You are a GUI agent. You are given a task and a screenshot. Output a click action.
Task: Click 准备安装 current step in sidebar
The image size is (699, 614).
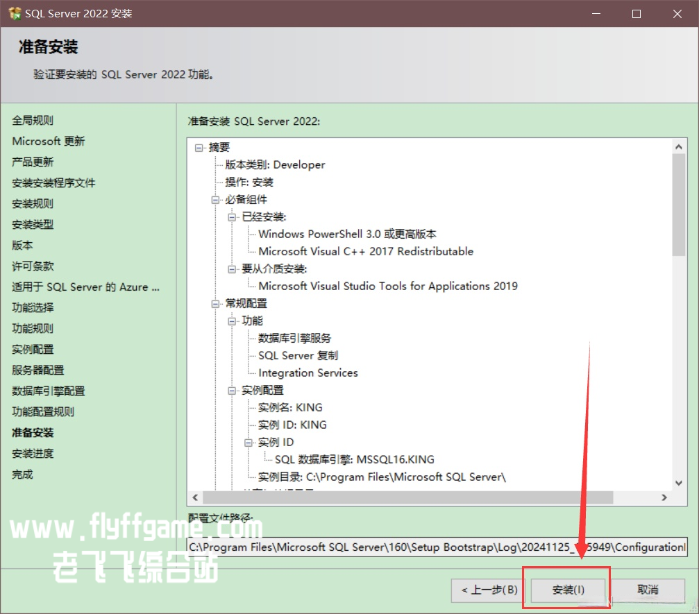point(33,433)
